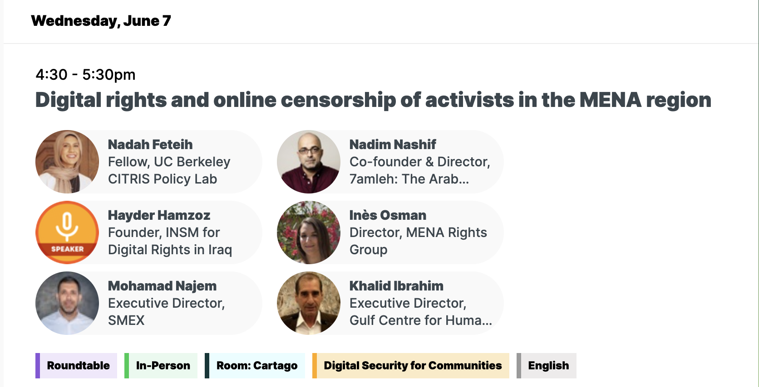The height and width of the screenshot is (387, 759).
Task: Select Inès Osman's avatar image
Action: [309, 232]
